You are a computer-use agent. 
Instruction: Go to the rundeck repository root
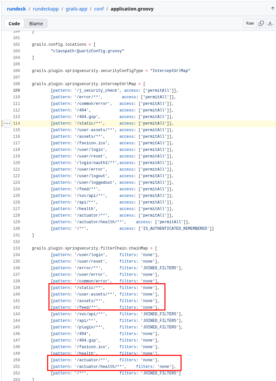pyautogui.click(x=16, y=9)
